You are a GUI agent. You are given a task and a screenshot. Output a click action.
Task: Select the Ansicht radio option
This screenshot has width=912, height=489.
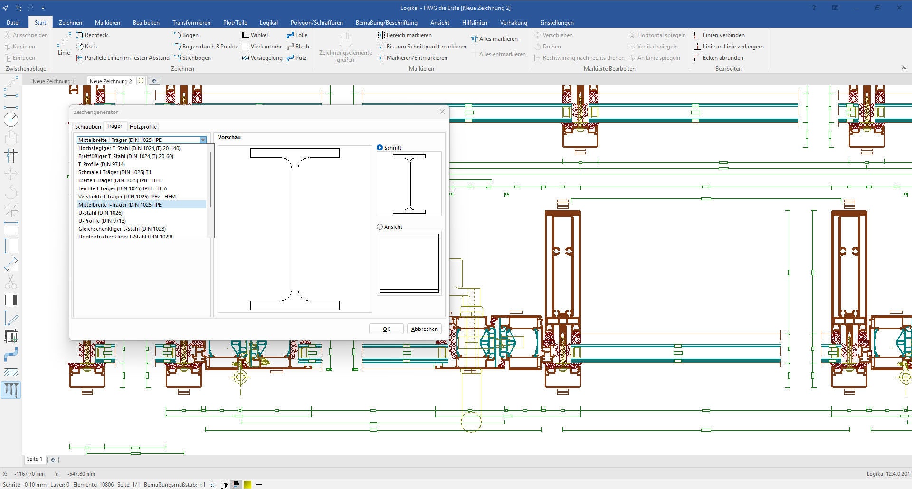pos(380,227)
